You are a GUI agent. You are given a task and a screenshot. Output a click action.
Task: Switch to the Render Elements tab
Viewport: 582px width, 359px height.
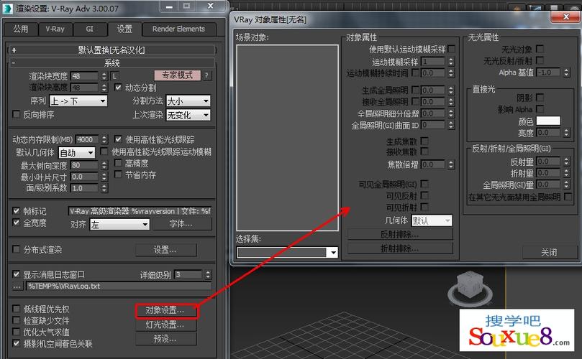pyautogui.click(x=178, y=29)
